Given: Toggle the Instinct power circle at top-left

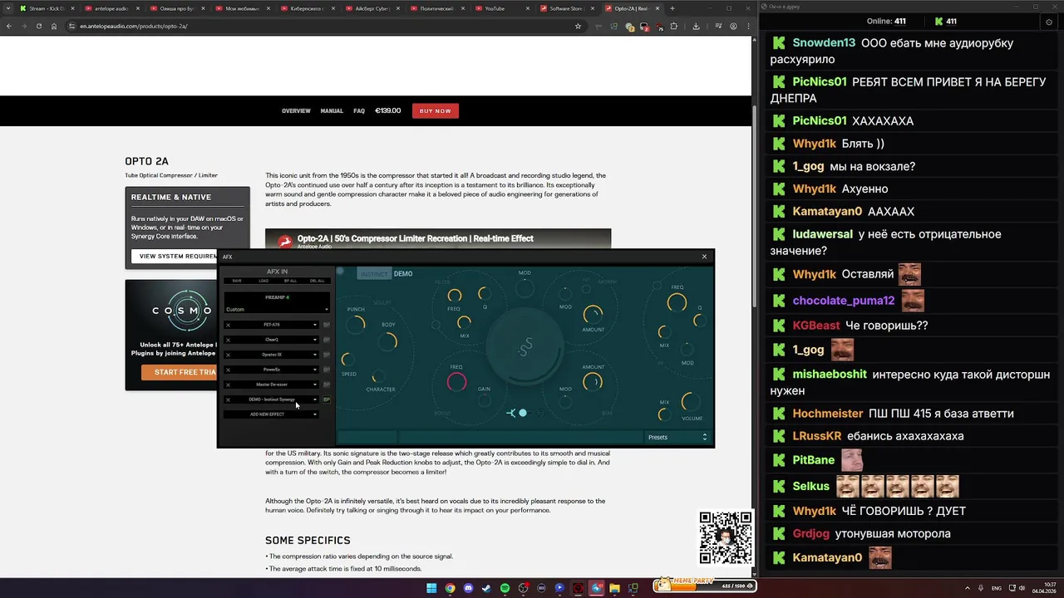Looking at the screenshot, I should [340, 271].
